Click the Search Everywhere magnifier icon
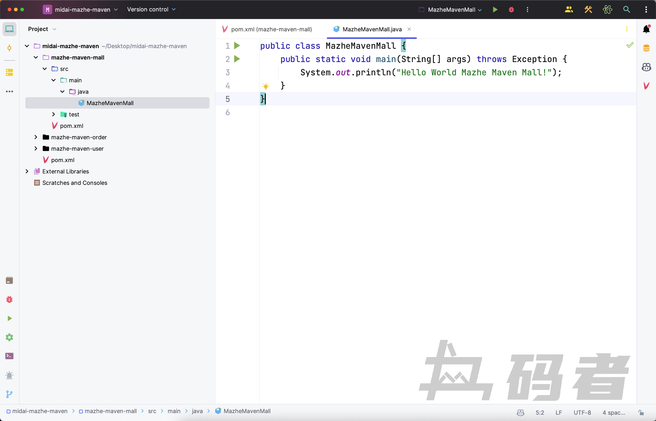This screenshot has height=421, width=656. (627, 9)
